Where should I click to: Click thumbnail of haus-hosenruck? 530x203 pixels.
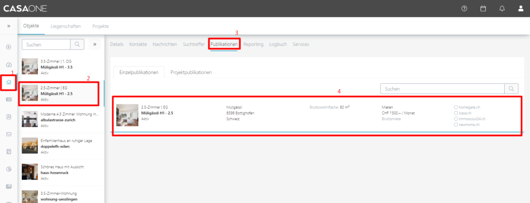[x=30, y=172]
